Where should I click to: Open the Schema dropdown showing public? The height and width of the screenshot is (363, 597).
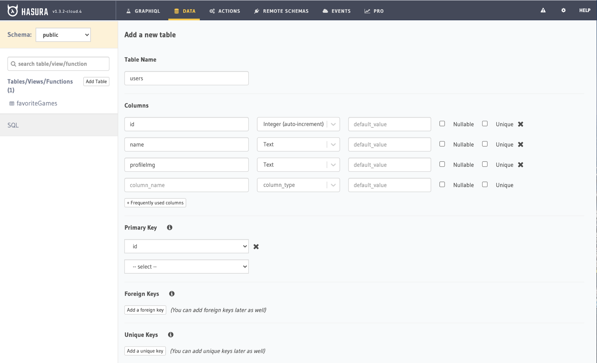63,35
